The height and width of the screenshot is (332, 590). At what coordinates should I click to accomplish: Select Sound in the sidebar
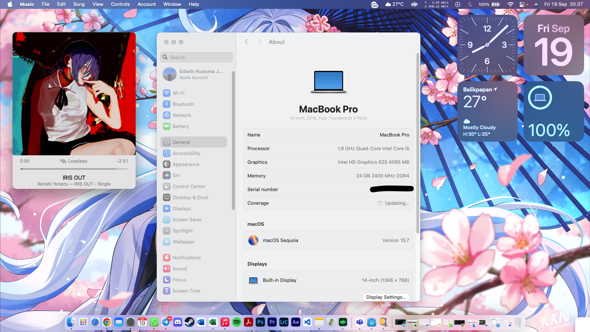pos(194,269)
